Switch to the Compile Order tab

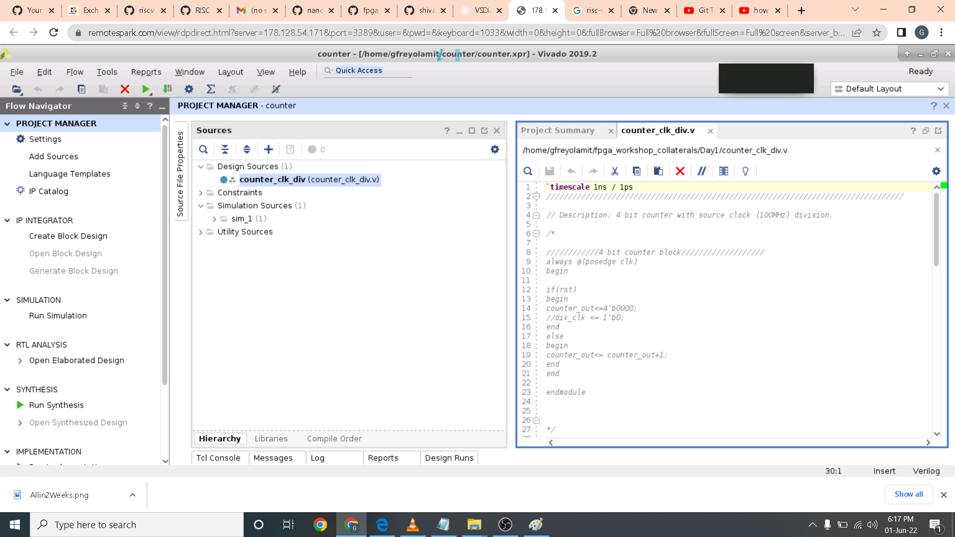click(x=334, y=439)
